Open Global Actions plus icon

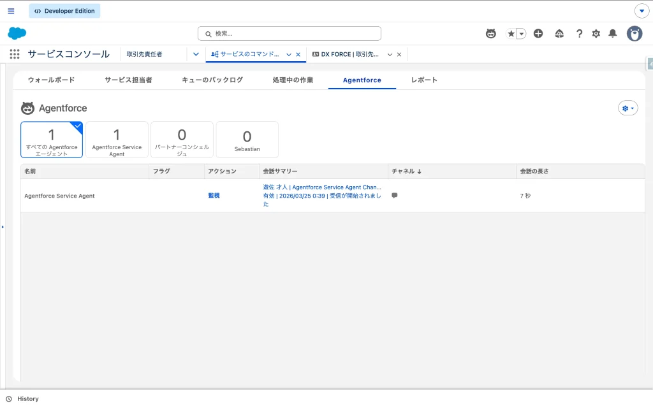[538, 34]
